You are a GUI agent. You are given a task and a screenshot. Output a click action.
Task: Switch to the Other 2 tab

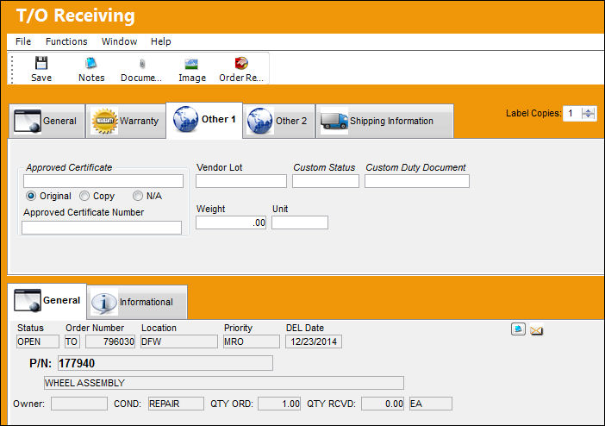[279, 121]
